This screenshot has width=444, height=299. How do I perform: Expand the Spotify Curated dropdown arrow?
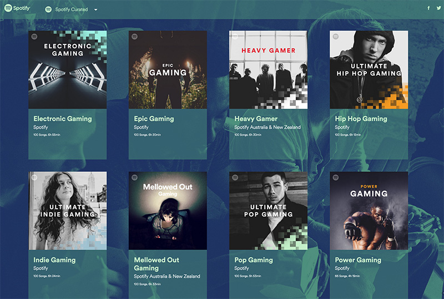(95, 9)
